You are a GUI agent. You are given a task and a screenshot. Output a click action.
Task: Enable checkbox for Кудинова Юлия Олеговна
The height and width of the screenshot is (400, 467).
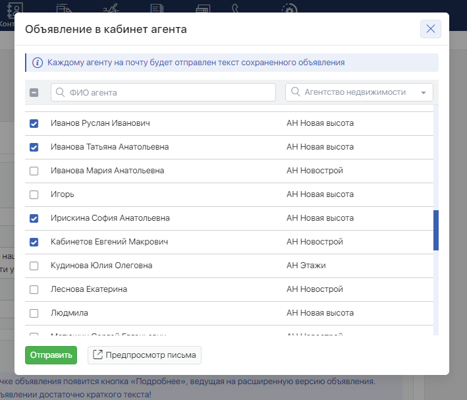tap(34, 266)
